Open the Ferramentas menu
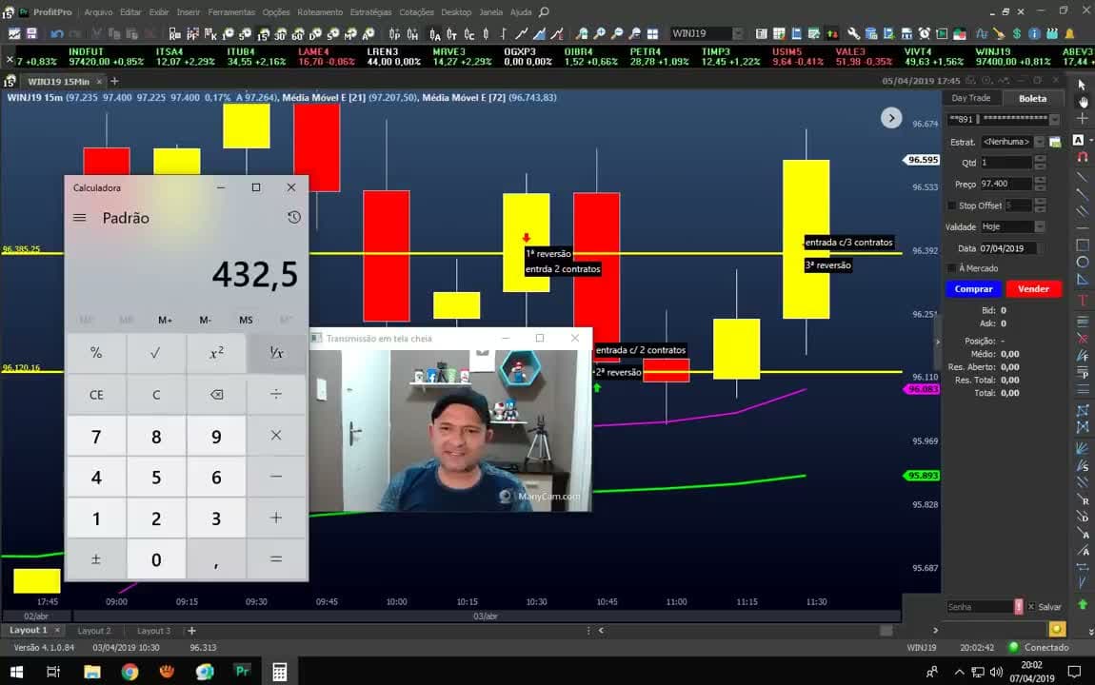This screenshot has width=1095, height=685. click(231, 11)
